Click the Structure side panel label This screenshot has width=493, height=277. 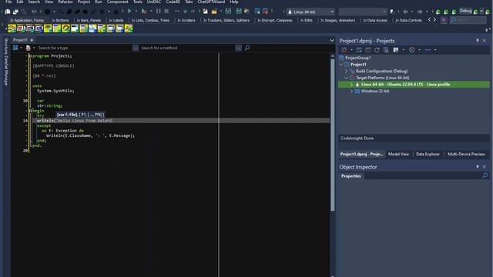[x=6, y=46]
